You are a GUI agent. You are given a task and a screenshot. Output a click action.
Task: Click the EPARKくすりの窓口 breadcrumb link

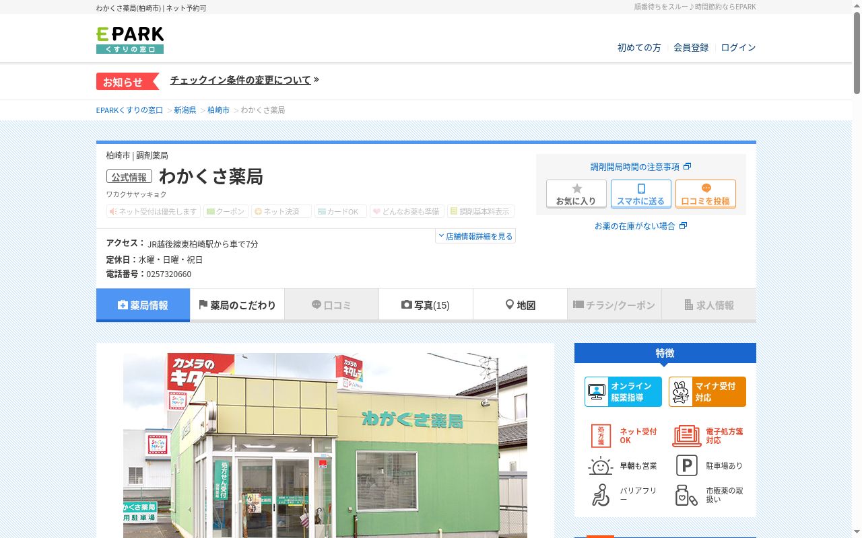[129, 110]
